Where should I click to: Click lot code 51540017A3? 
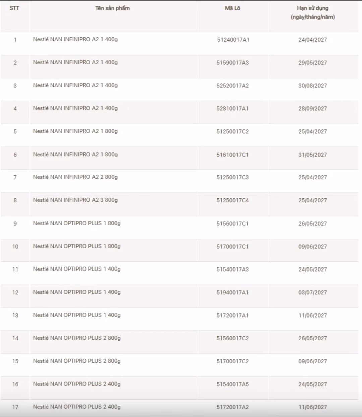233,269
